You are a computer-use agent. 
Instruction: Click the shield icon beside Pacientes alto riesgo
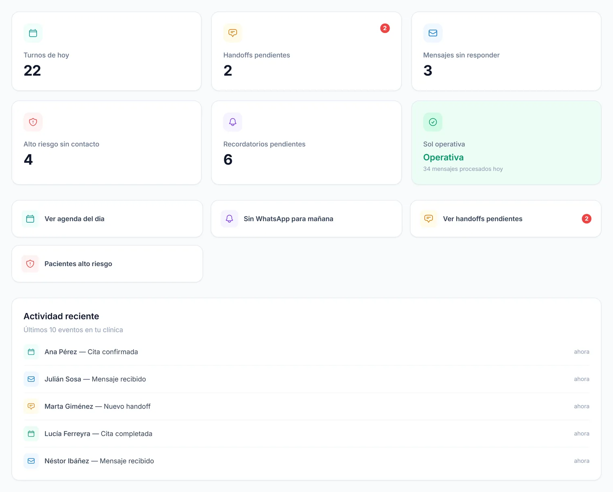click(x=30, y=264)
